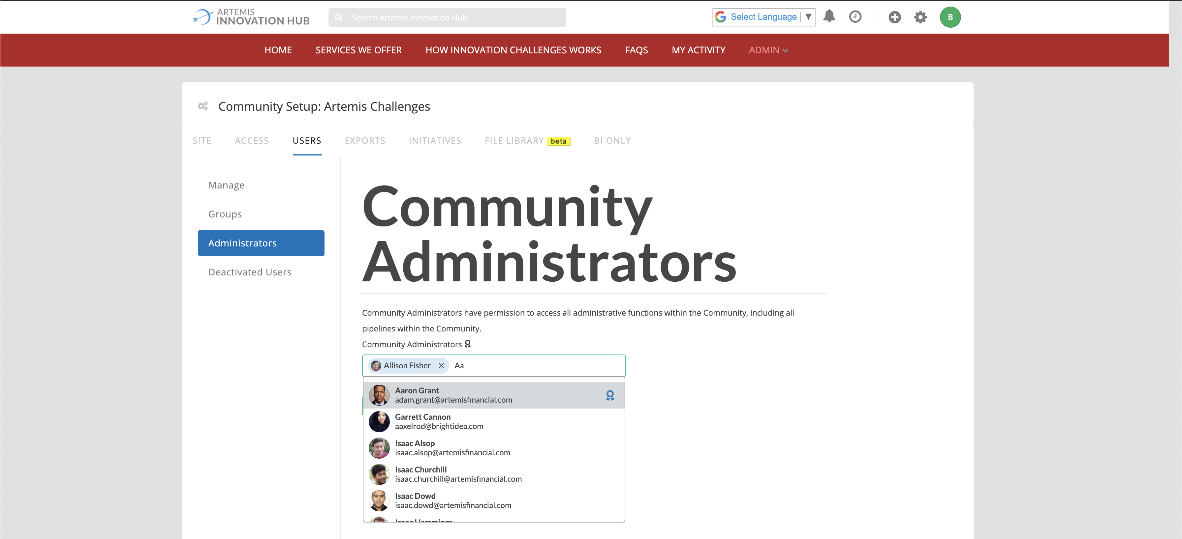
Task: Go to HOME in navigation bar
Action: 278,50
